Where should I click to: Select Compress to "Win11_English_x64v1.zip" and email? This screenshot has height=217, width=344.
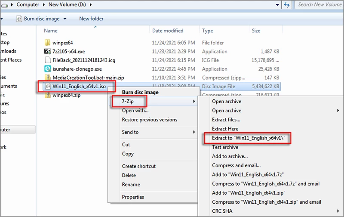tap(266, 202)
